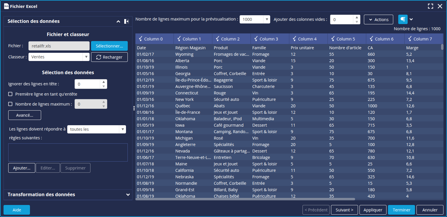Click the Column 5 header check icon
Image resolution: width=447 pixels, height=217 pixels.
[x=333, y=39]
